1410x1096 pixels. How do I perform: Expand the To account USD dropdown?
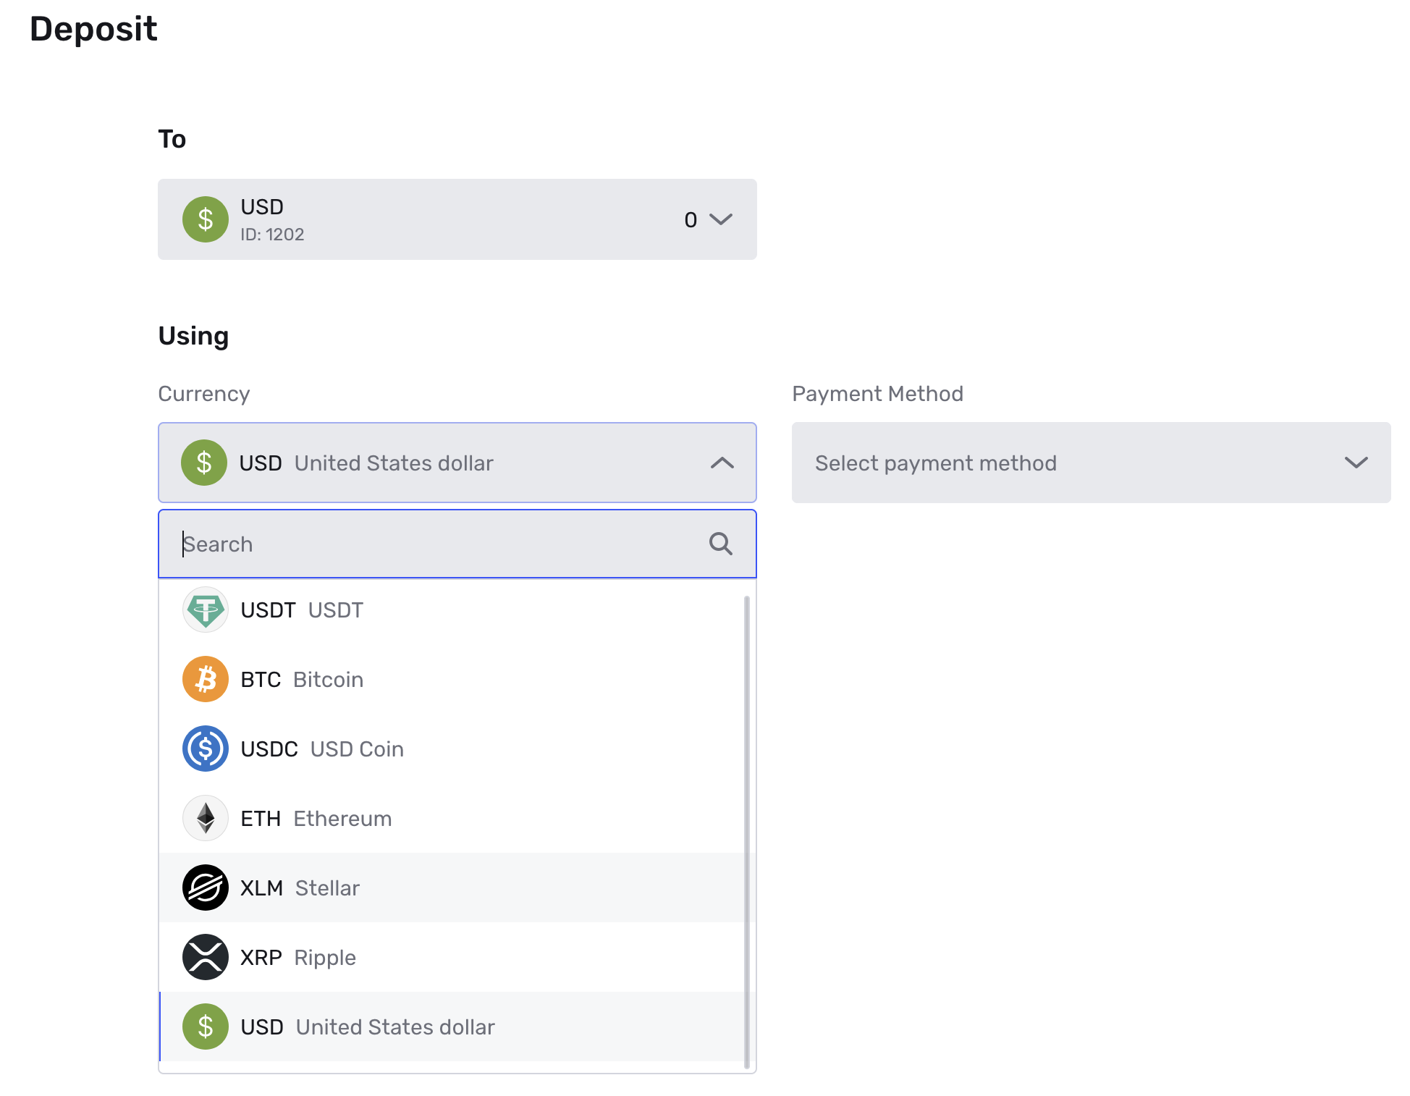(x=720, y=219)
